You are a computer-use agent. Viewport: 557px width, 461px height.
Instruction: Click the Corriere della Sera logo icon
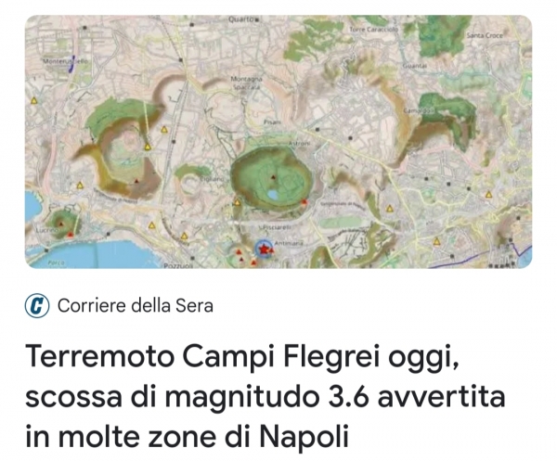click(x=37, y=305)
